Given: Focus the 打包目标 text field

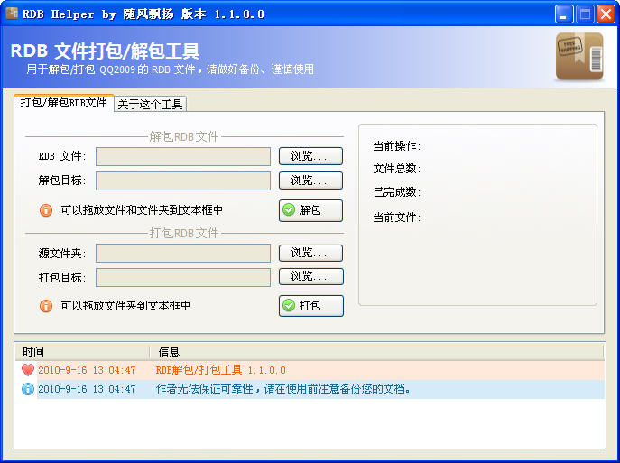Looking at the screenshot, I should tap(183, 277).
